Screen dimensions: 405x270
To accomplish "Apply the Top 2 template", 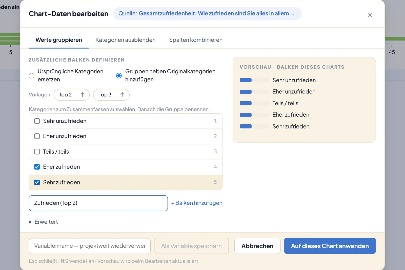I will 65,95.
